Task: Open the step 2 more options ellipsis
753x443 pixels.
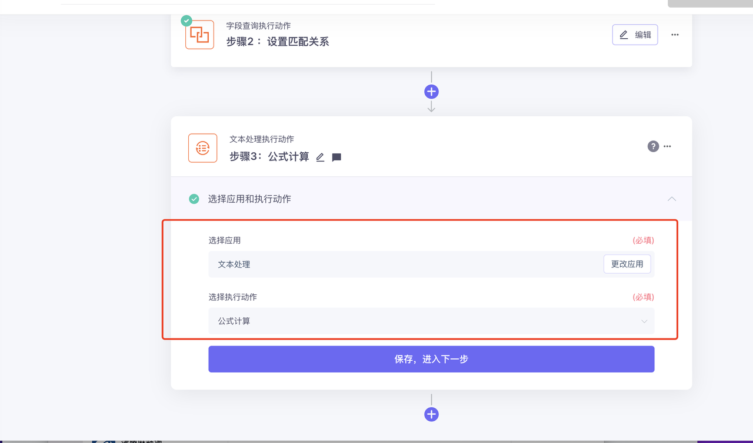Action: (675, 35)
